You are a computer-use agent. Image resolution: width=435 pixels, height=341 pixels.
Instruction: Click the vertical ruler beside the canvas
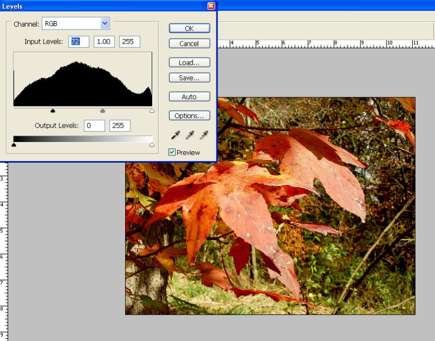[x=4, y=252]
